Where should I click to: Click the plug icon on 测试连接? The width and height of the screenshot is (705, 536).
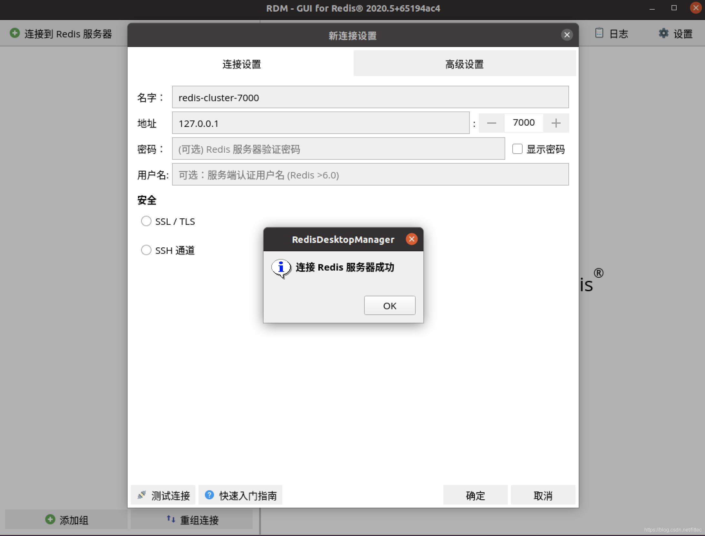click(141, 495)
